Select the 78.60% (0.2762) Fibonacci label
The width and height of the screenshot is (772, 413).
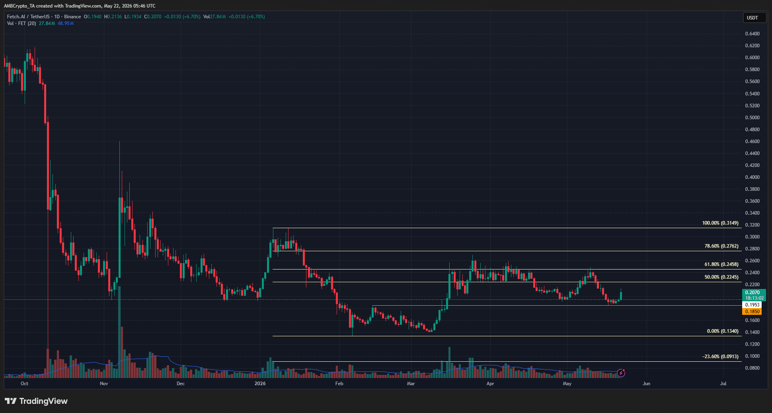[721, 246]
